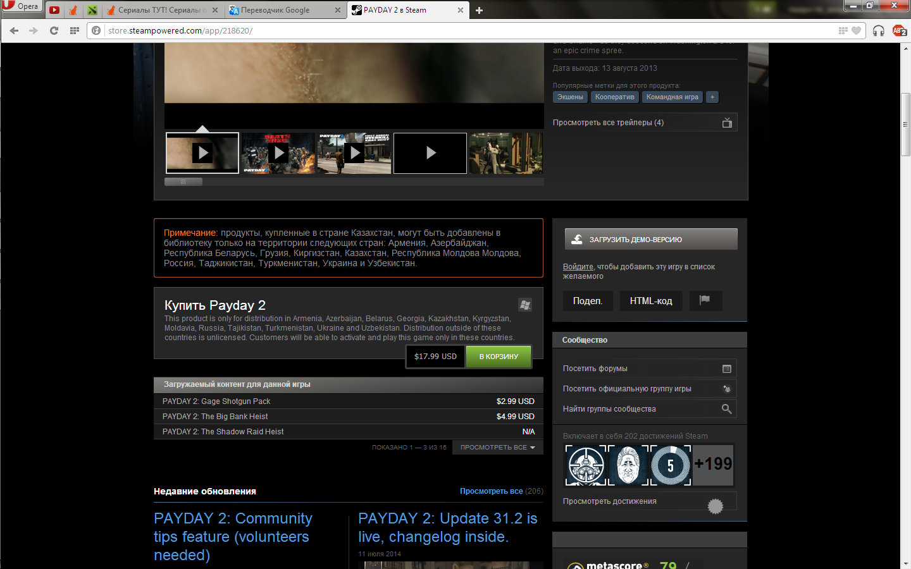Focus the address bar URL field
The width and height of the screenshot is (911, 569).
pyautogui.click(x=468, y=30)
